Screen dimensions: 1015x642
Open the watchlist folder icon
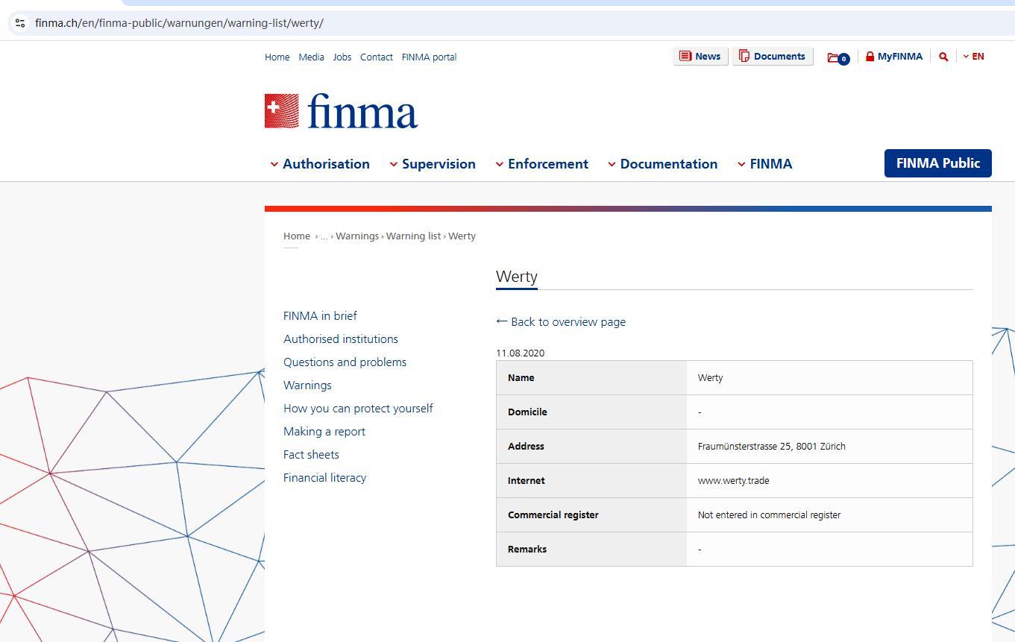coord(835,57)
